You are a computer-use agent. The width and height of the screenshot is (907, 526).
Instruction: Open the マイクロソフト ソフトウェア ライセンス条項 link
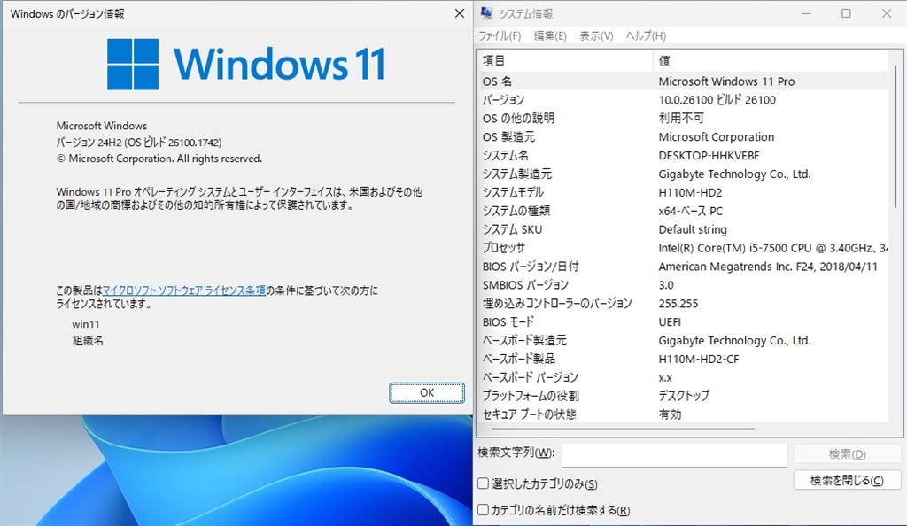tap(184, 290)
